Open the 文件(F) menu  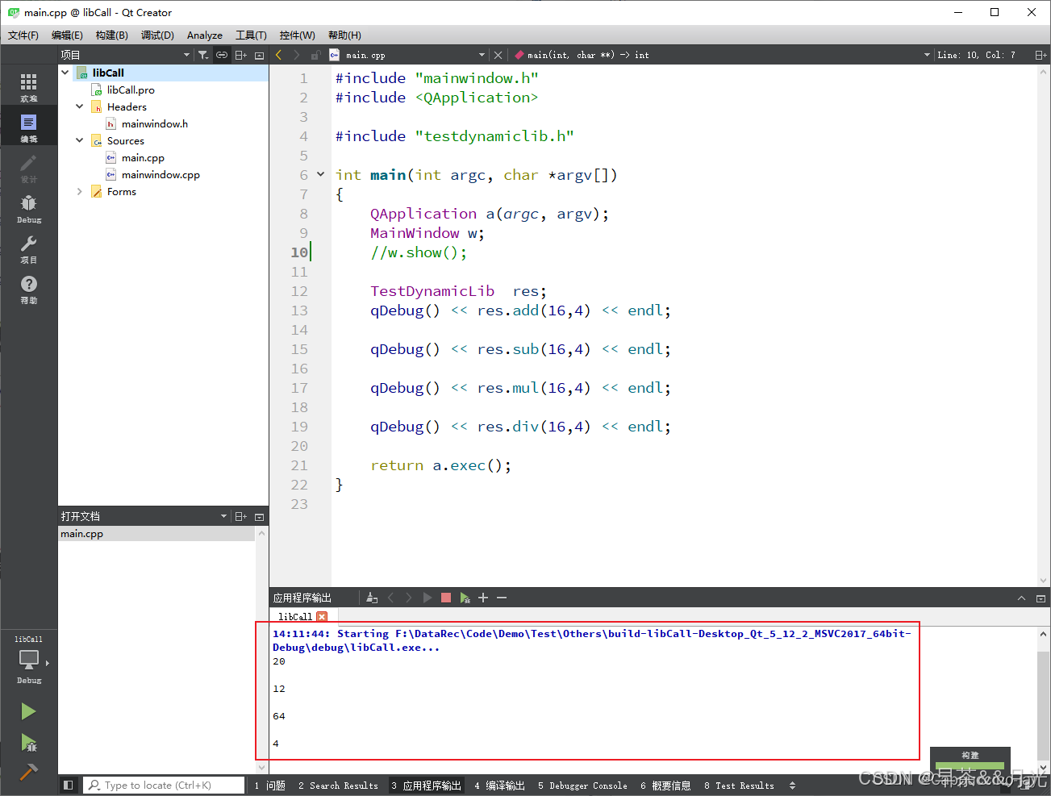[23, 35]
